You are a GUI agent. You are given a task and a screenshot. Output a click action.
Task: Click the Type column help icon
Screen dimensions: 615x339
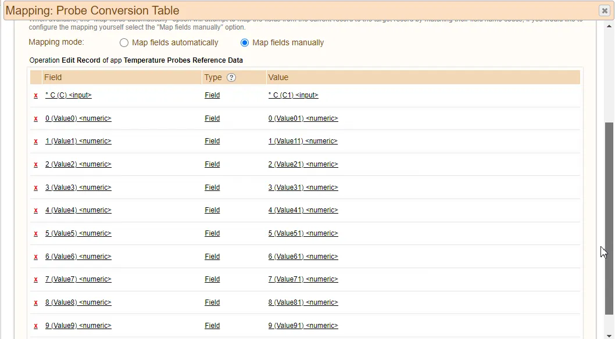[x=231, y=78]
